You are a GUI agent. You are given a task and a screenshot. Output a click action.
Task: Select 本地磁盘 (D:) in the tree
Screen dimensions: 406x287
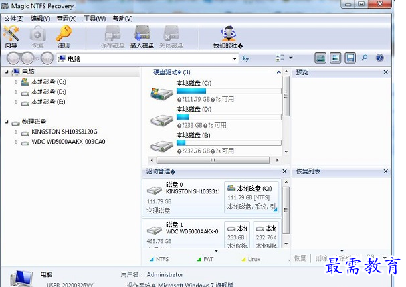49,92
